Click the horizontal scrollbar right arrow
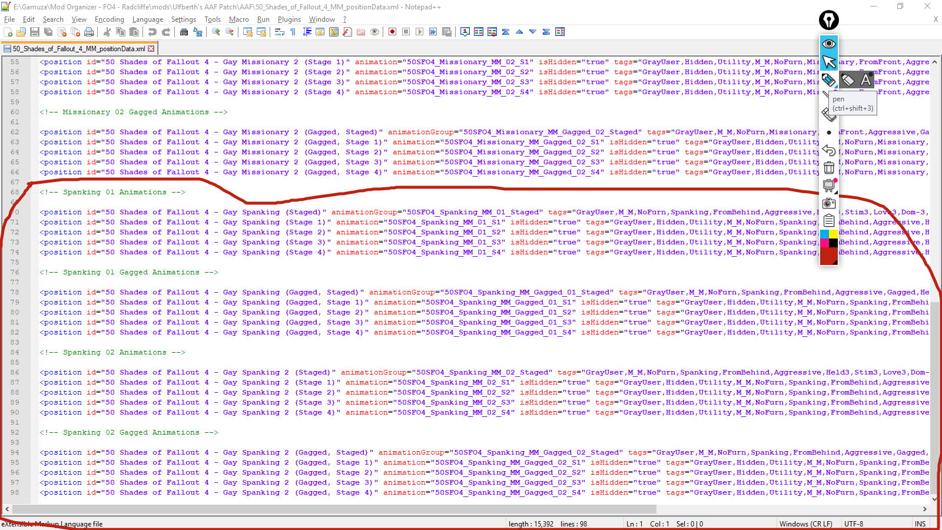This screenshot has width=942, height=530. pyautogui.click(x=925, y=509)
